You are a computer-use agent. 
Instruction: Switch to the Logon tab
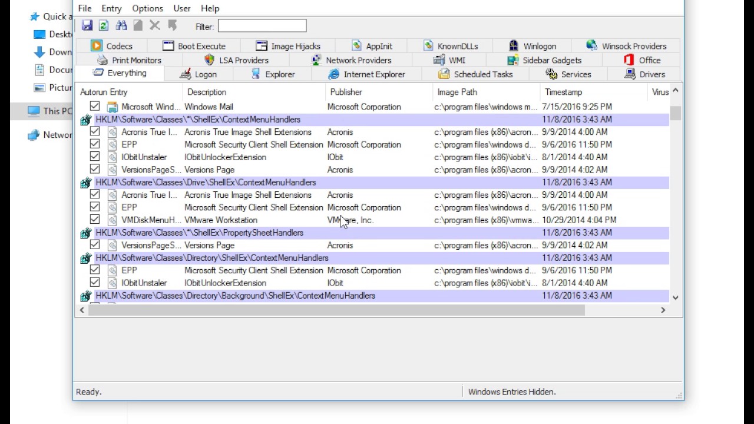pos(199,74)
